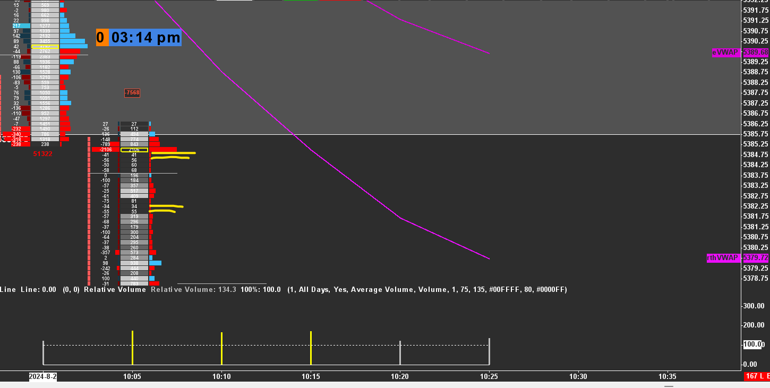Select the 517 volume cell
Screen dimensions: 770x388
click(134, 191)
